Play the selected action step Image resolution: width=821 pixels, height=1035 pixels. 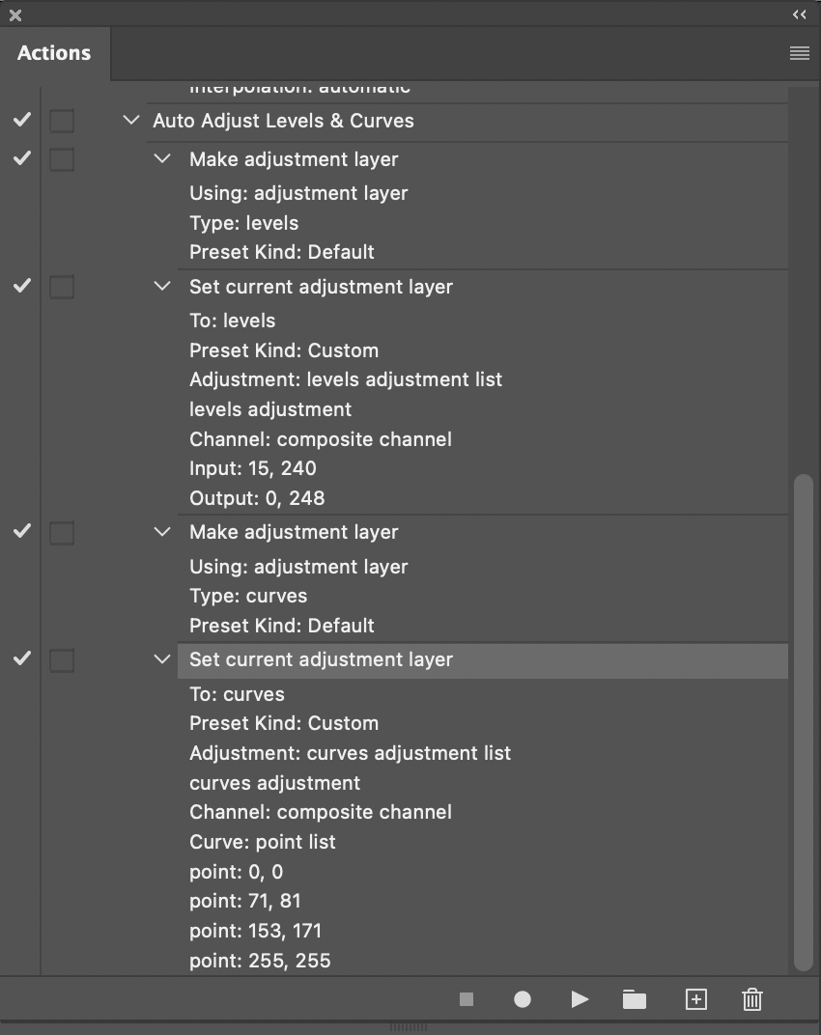(x=580, y=999)
